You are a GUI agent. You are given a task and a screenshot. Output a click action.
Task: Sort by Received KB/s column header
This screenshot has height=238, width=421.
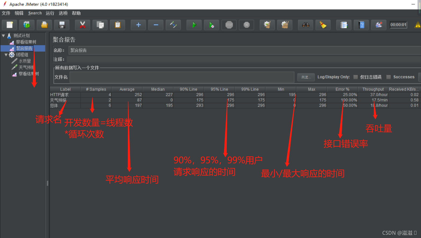click(x=404, y=89)
